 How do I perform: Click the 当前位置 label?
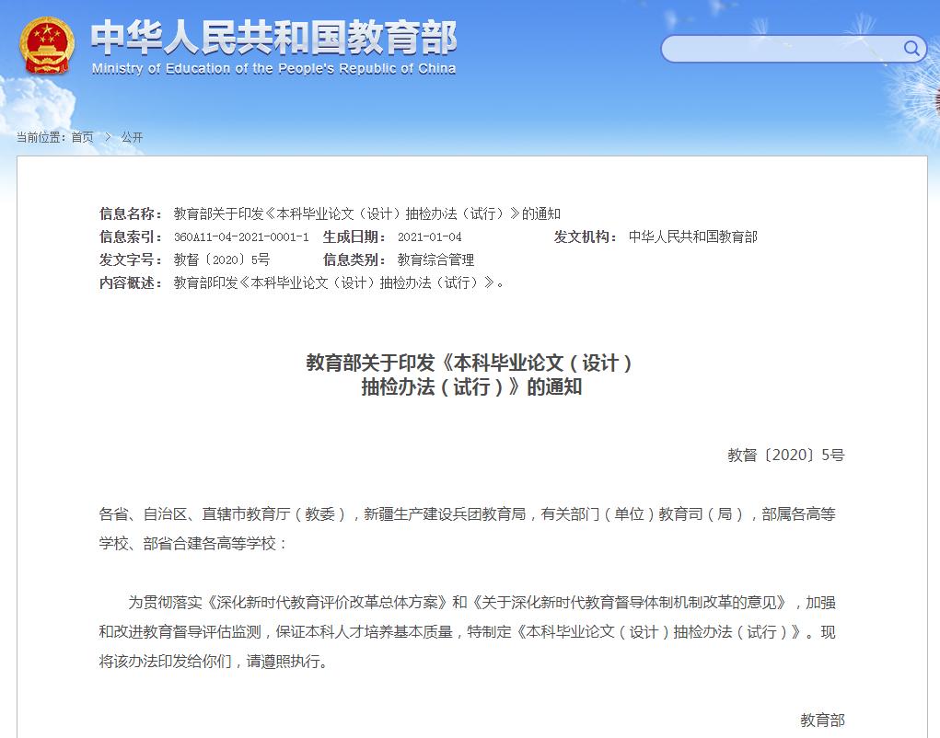coord(41,137)
